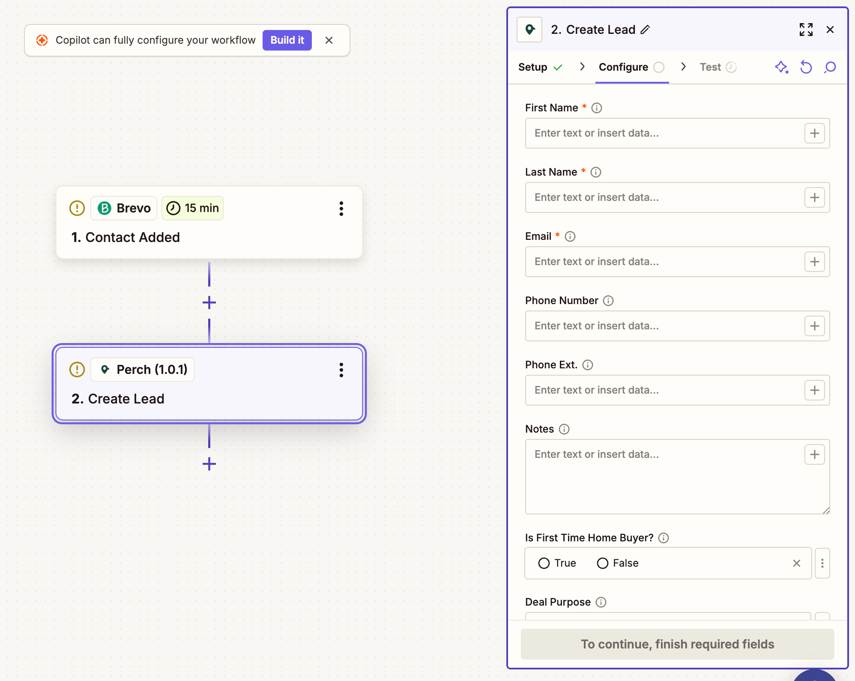
Task: Click the pencil icon to rename step
Action: 645,30
